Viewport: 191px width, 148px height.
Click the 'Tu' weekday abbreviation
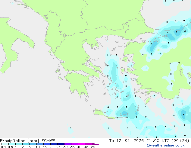[111, 141]
